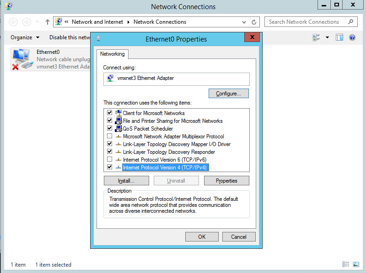Click the TCP/IPv4 protocol icon
Viewport: 366px width, 273px height.
(118, 167)
